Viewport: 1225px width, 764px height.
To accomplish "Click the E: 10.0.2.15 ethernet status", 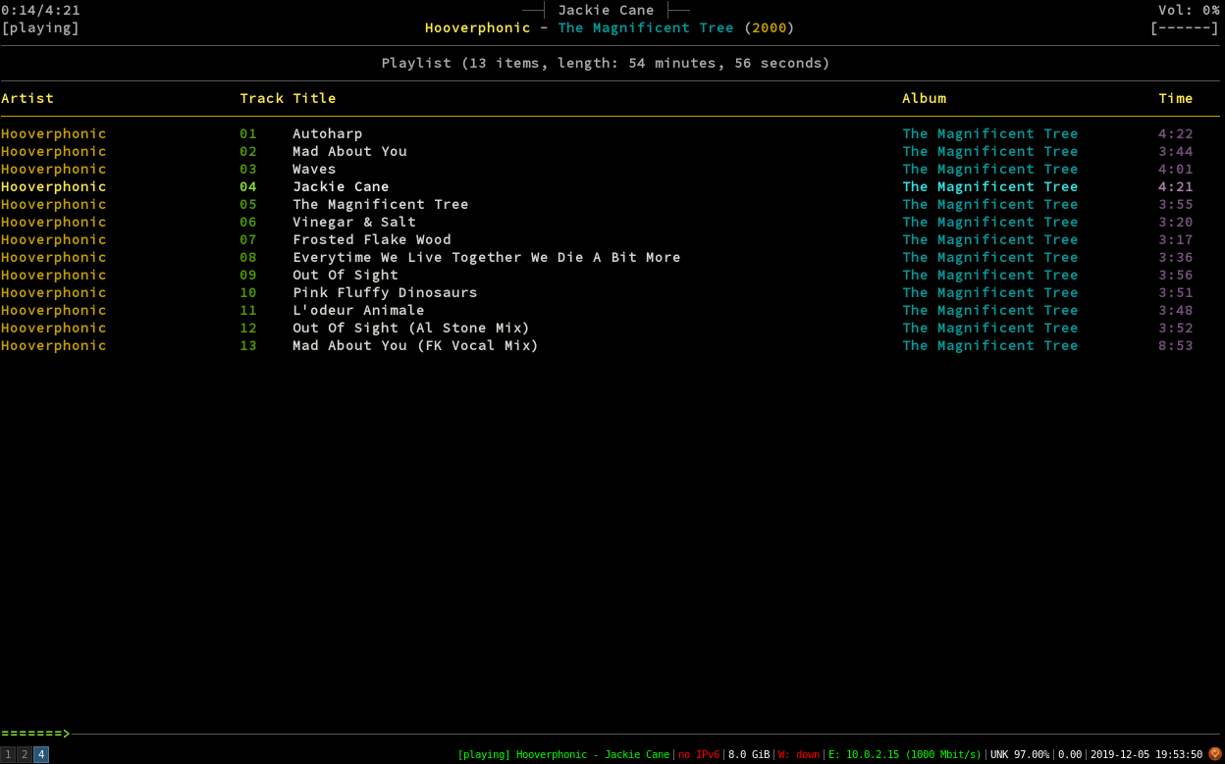I will (x=905, y=754).
